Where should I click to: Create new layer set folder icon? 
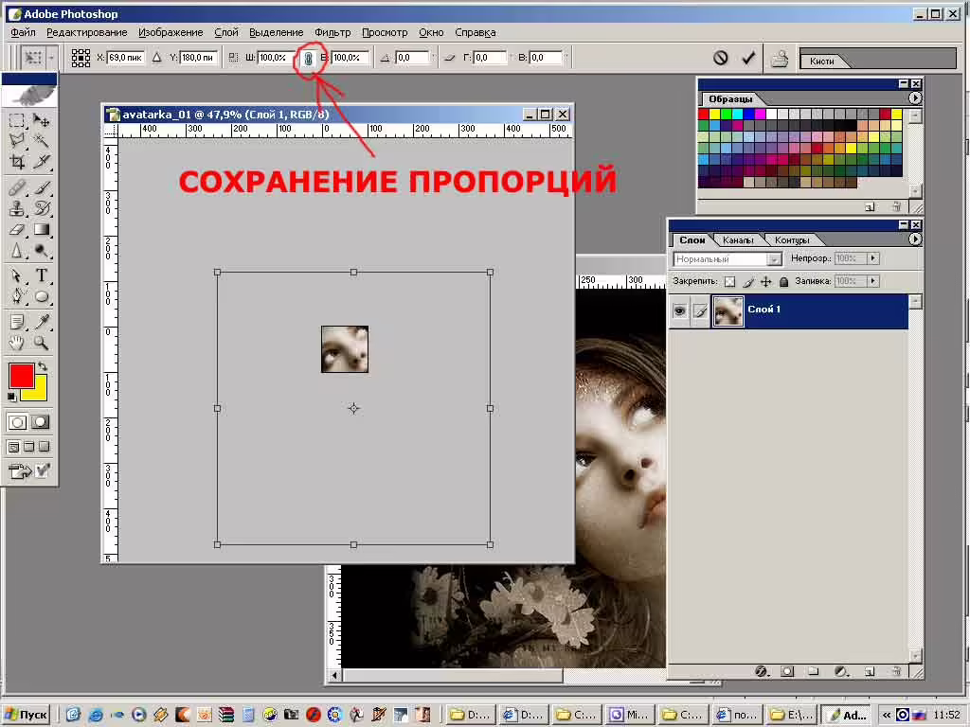[x=814, y=671]
